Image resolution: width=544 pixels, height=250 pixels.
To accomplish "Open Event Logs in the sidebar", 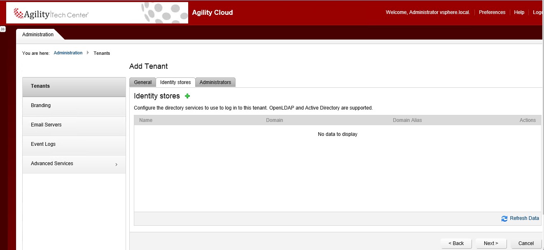I will [x=43, y=144].
